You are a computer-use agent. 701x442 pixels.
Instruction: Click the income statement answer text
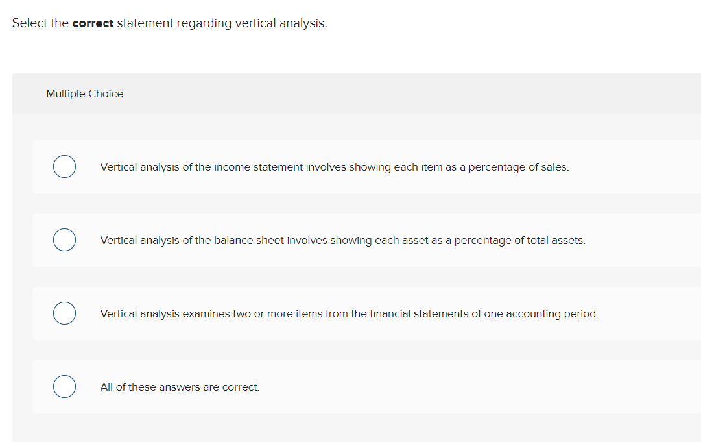334,167
